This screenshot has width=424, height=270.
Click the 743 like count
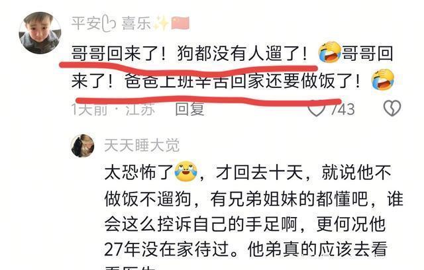[343, 109]
